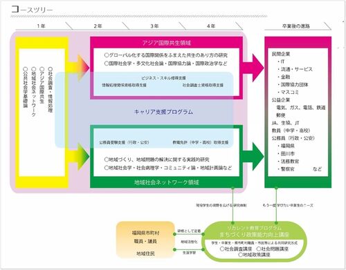
Task: Click ビジネス・スキル修得支援 text
Action: 163,78
